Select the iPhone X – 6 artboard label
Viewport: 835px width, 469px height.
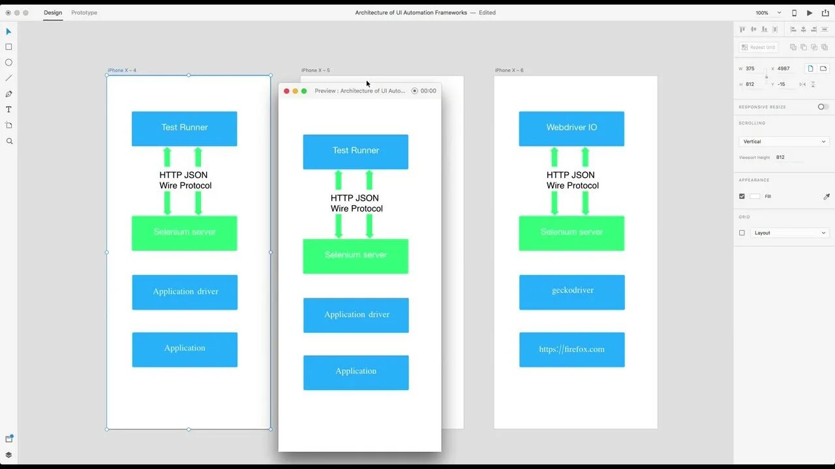point(509,70)
